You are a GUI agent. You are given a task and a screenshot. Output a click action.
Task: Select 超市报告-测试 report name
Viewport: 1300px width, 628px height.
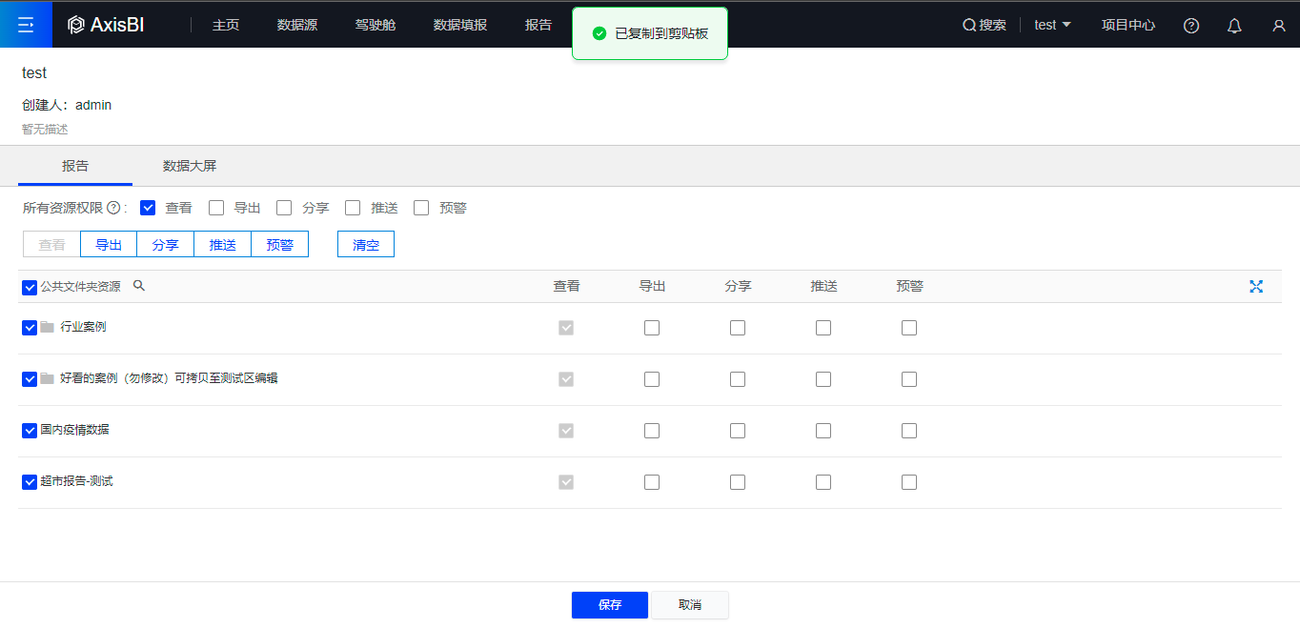pos(76,481)
